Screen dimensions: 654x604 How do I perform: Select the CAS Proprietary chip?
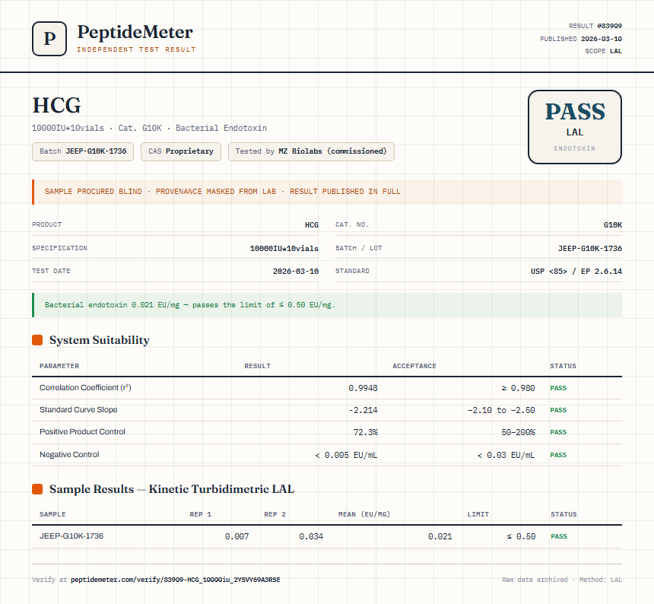click(x=180, y=151)
